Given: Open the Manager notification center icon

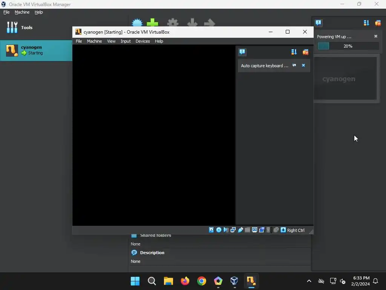Looking at the screenshot, I should (318, 23).
